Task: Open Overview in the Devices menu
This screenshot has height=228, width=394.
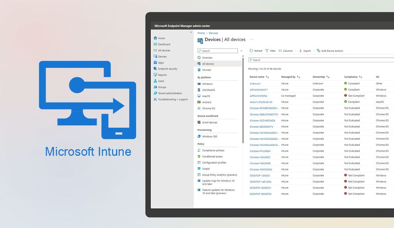Action: 205,58
